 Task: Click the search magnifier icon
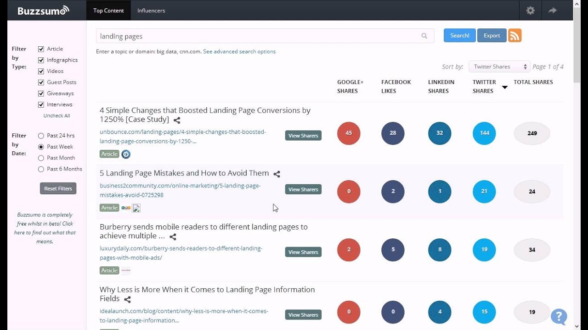click(x=424, y=36)
